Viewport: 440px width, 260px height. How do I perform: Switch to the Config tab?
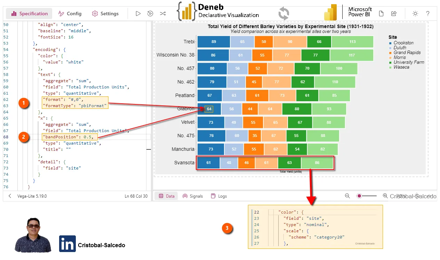pos(70,14)
